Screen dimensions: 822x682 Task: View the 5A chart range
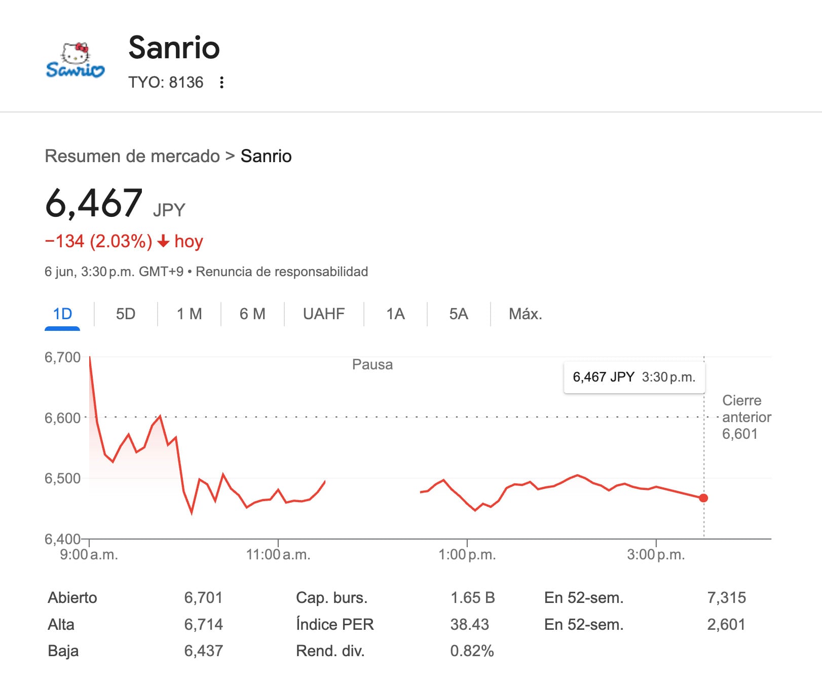(x=459, y=314)
